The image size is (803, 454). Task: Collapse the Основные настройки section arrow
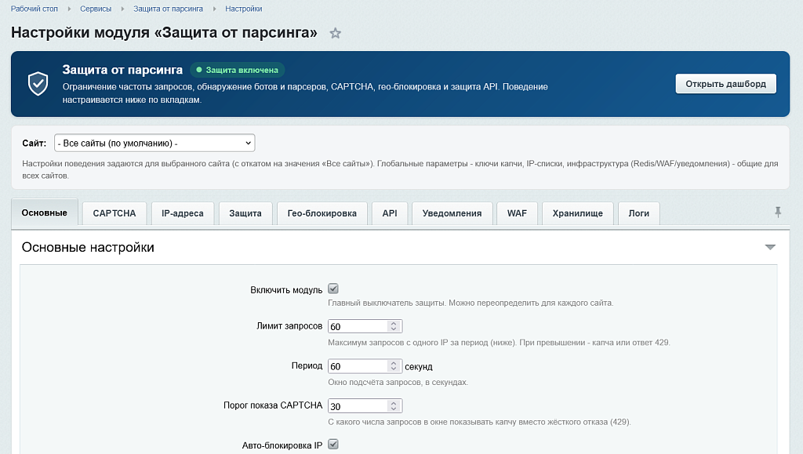click(x=770, y=247)
